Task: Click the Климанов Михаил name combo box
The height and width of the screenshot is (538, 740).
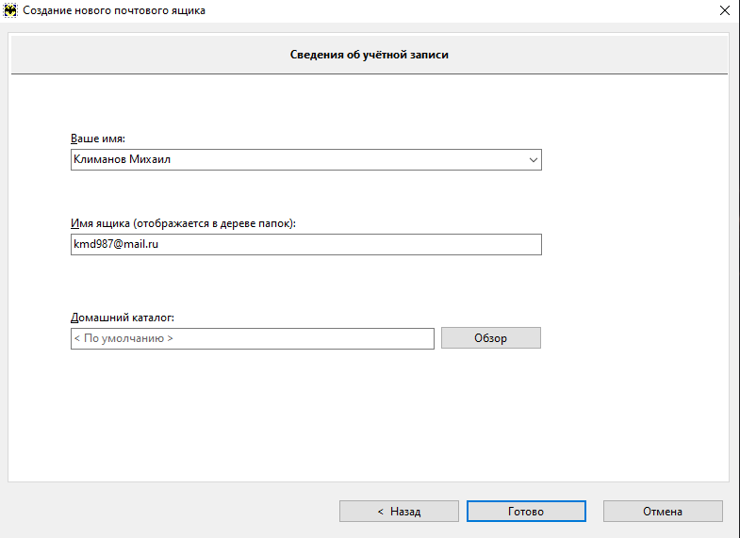Action: 305,160
